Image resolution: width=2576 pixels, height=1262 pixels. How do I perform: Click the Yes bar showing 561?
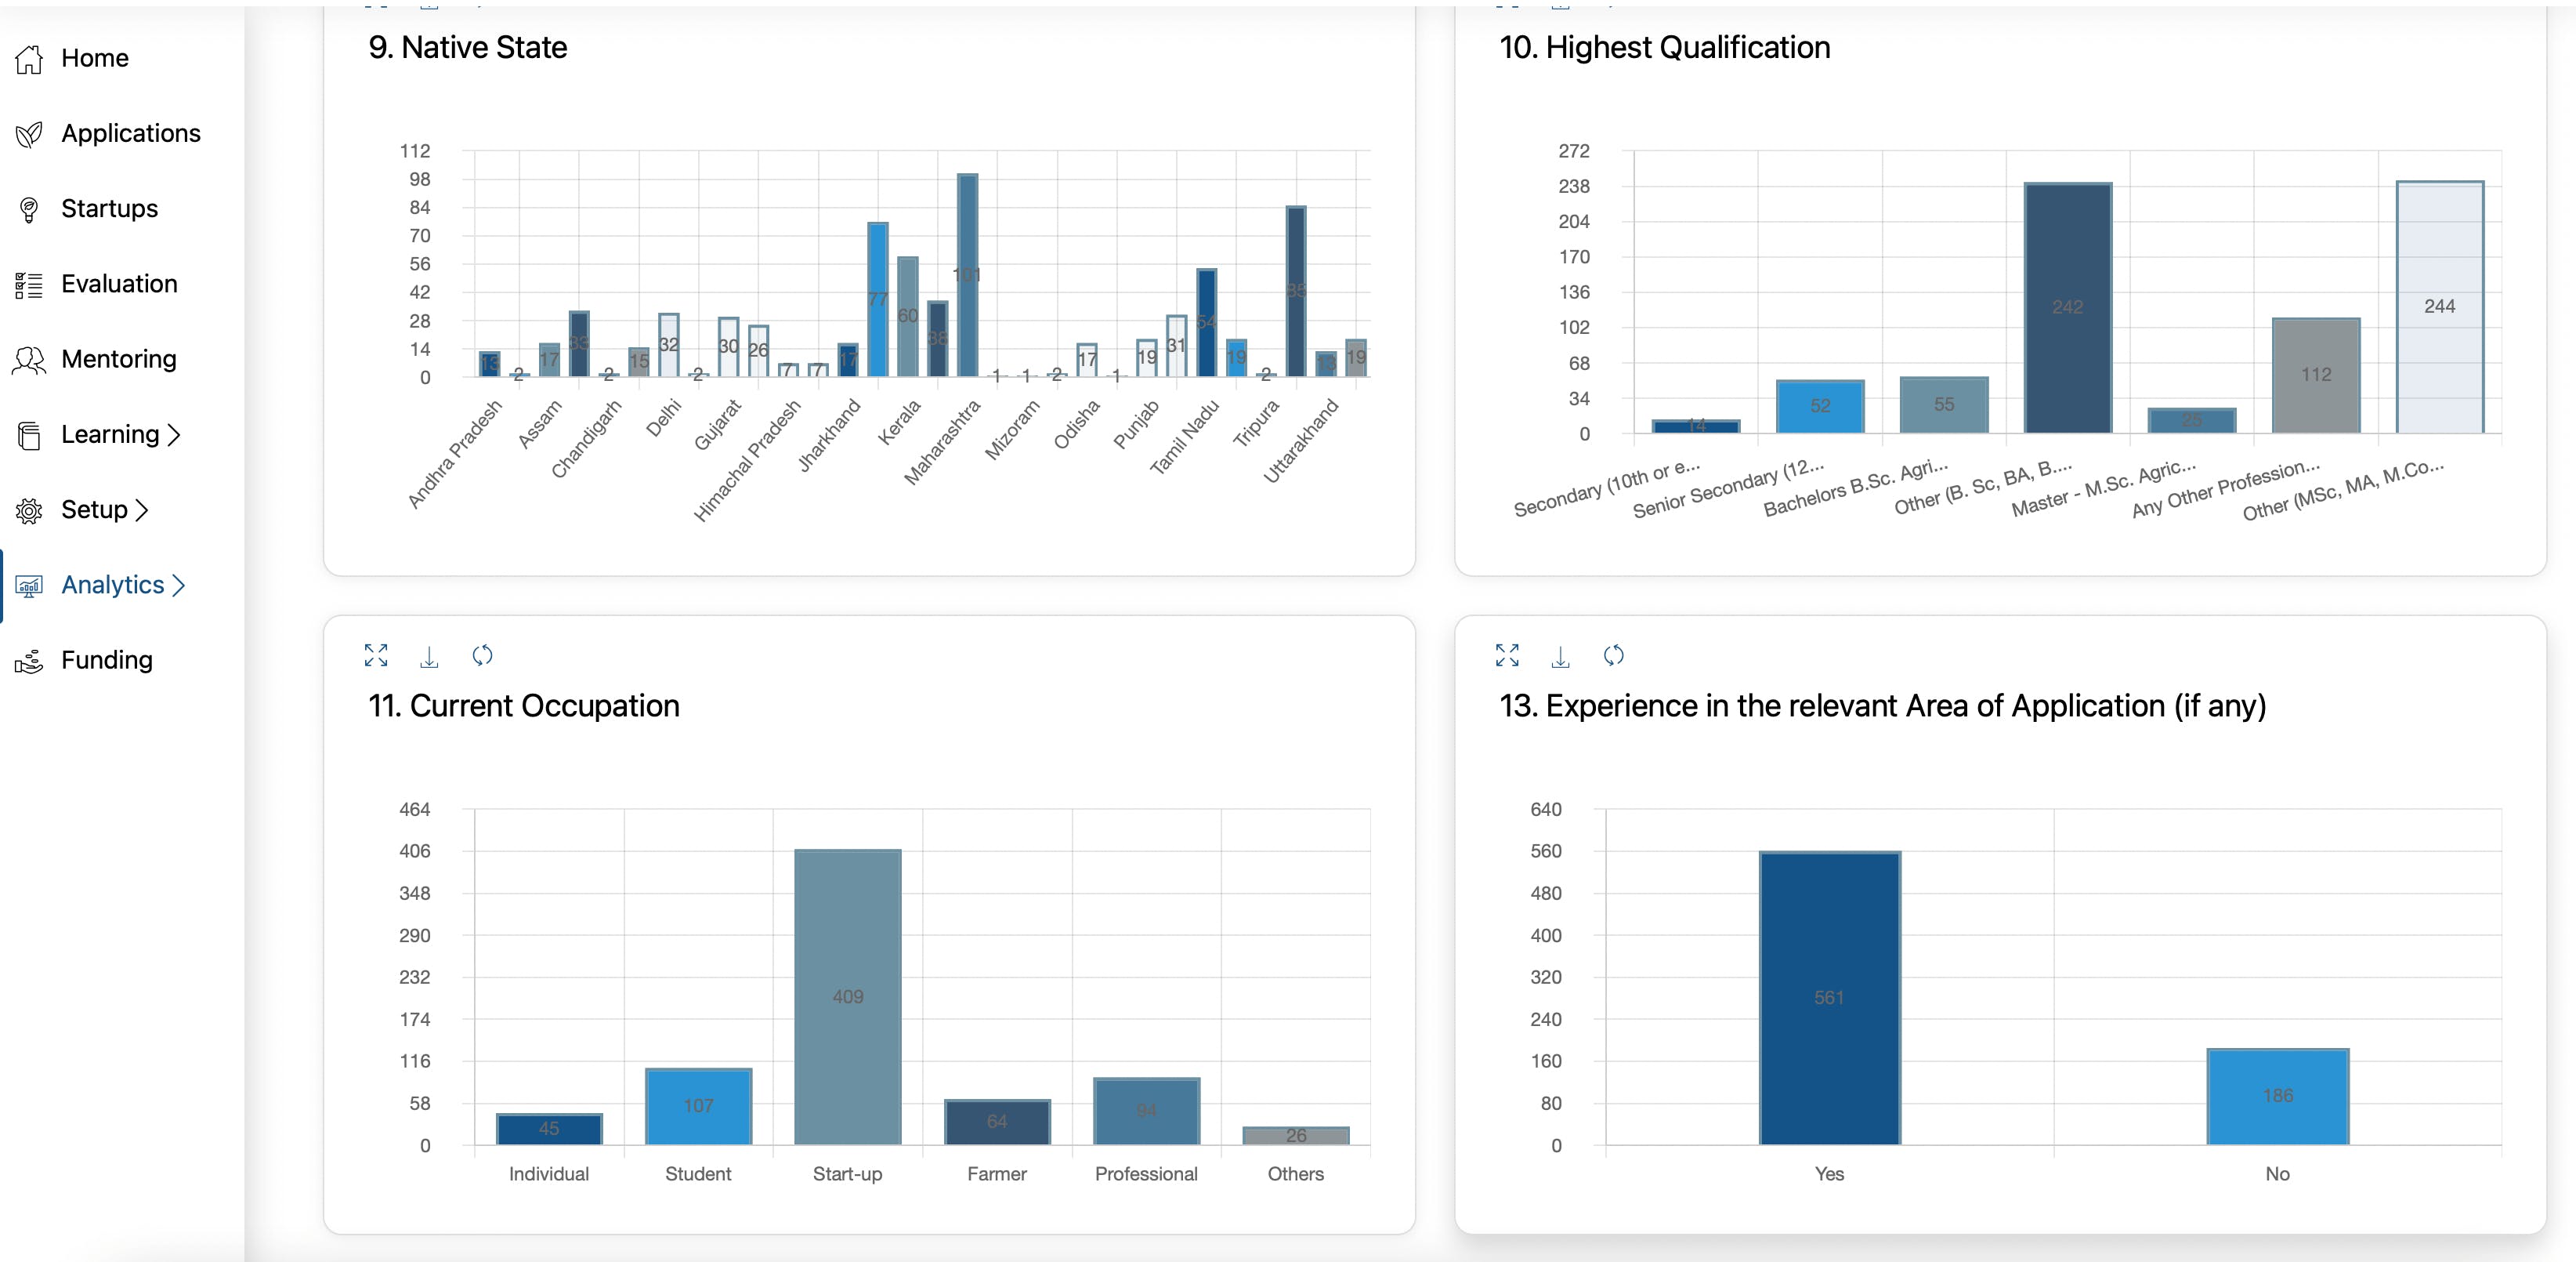[1829, 998]
